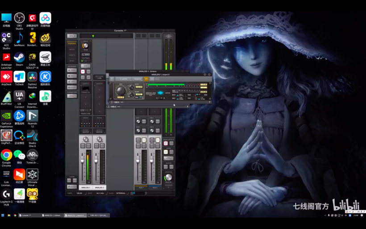Switch to ANALOG 1, Unison taskbar window
366x229 pixels.
tap(52, 215)
